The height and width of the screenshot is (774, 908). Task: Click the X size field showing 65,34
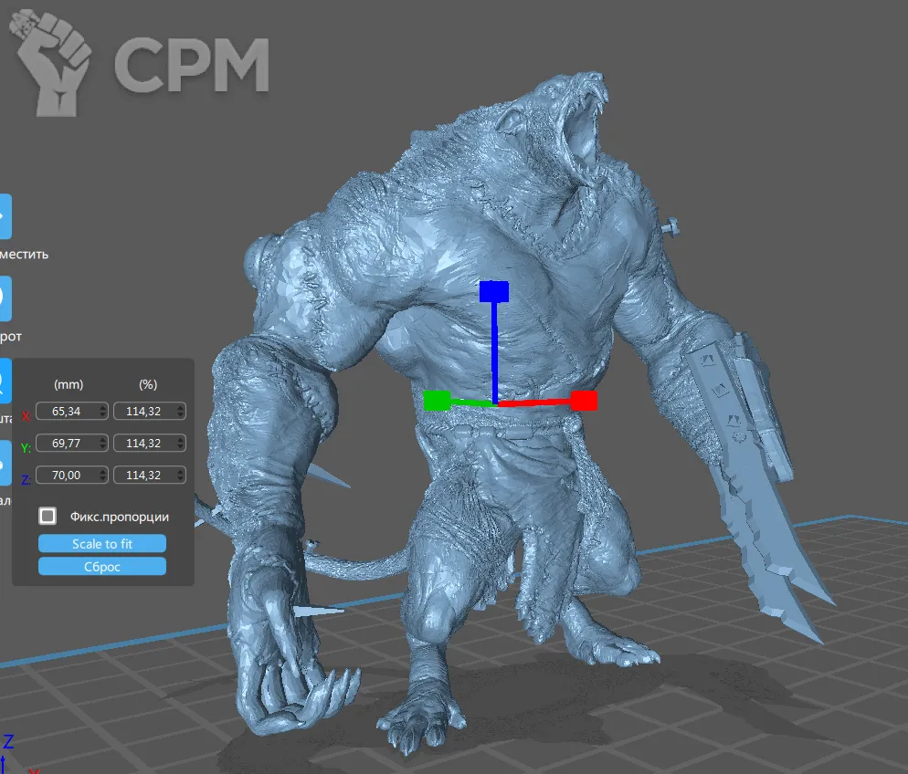66,412
